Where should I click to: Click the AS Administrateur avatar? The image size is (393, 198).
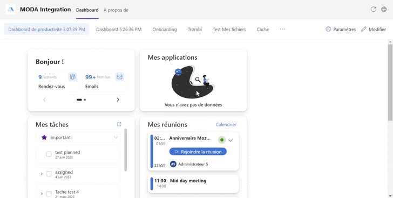pyautogui.click(x=173, y=164)
